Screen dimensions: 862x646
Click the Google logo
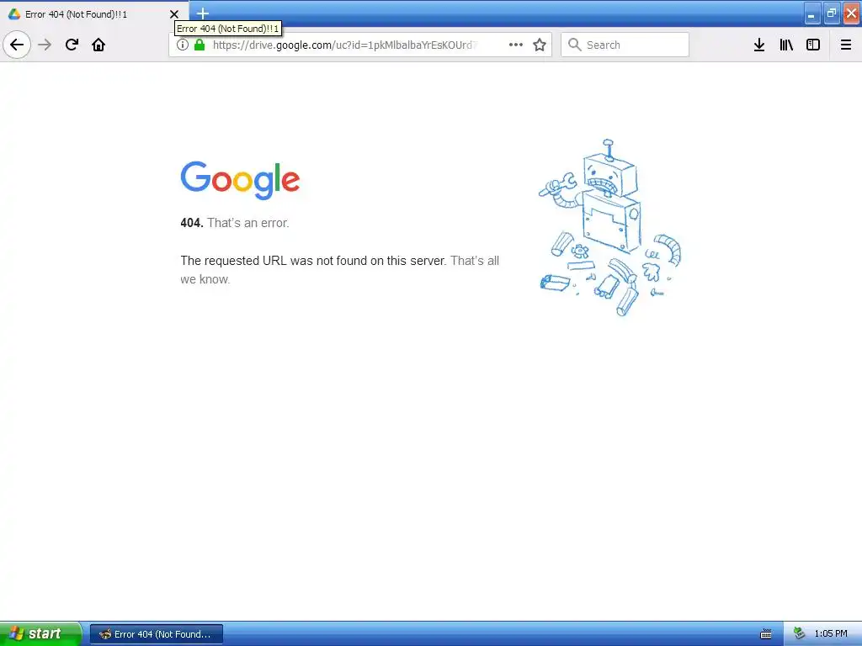[240, 180]
